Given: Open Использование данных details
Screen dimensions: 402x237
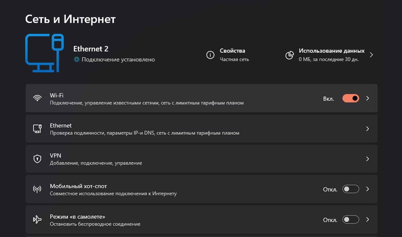Looking at the screenshot, I should point(332,51).
